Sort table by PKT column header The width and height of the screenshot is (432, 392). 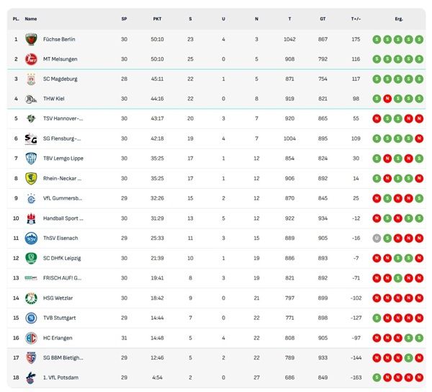[x=157, y=19]
